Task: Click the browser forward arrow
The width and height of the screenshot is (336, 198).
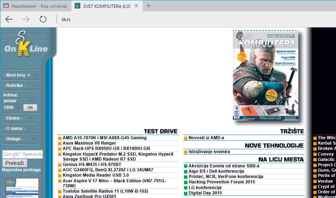Action: pyautogui.click(x=26, y=19)
